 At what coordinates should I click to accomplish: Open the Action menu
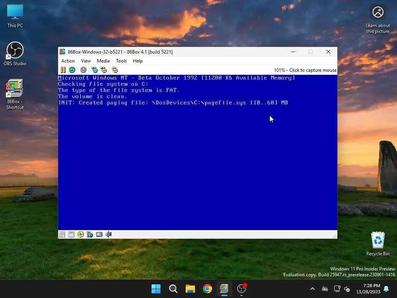coord(68,61)
